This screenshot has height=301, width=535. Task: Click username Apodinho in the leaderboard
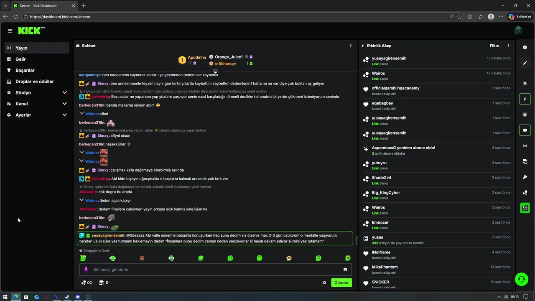coord(197,57)
